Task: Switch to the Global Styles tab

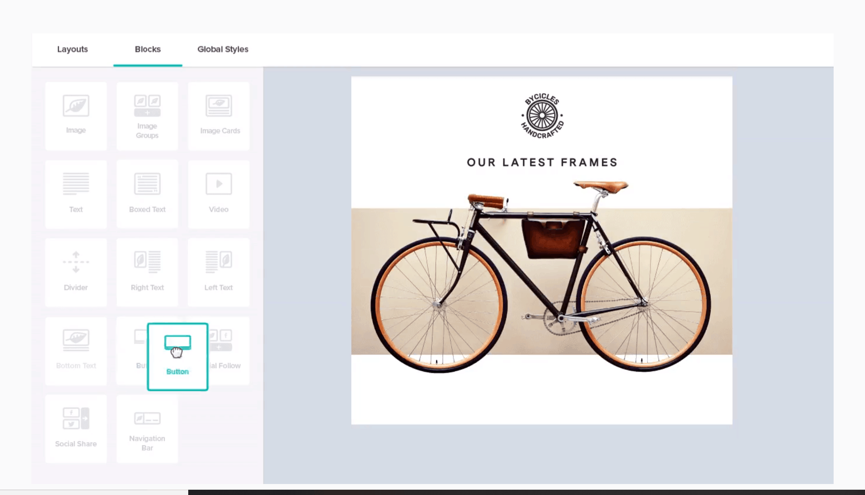Action: tap(223, 49)
